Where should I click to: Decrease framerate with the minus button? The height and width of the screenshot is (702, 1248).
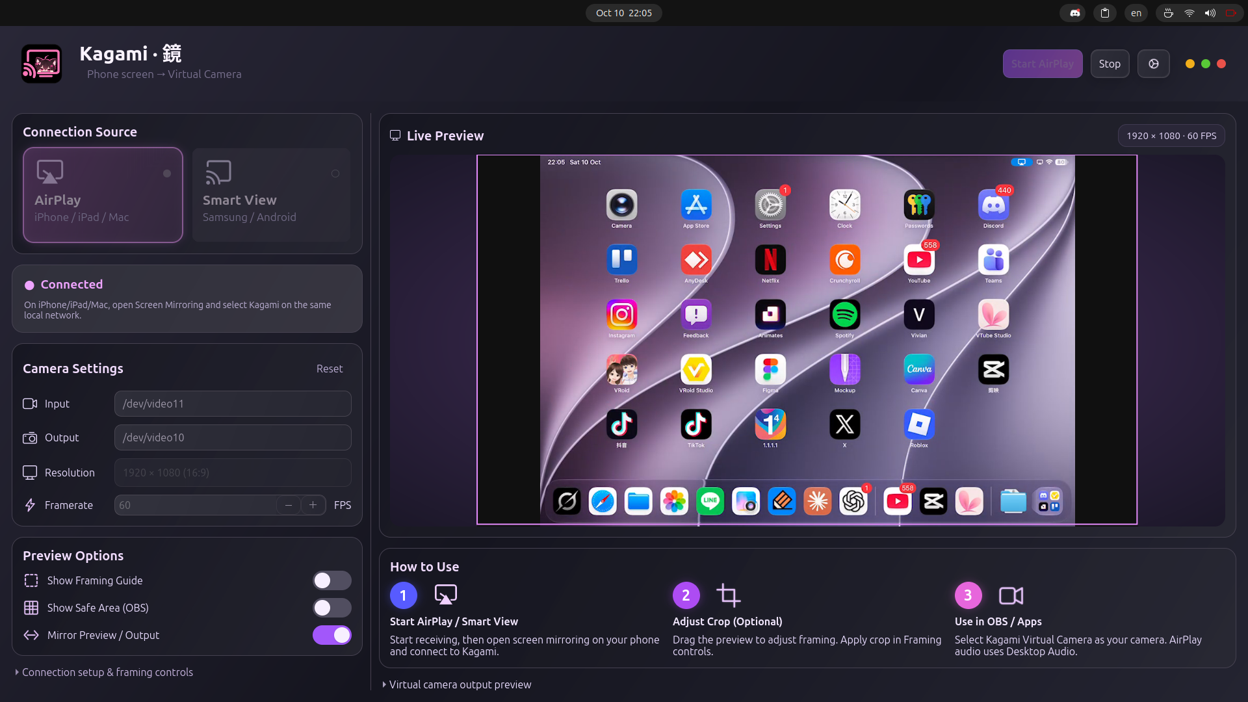point(289,505)
